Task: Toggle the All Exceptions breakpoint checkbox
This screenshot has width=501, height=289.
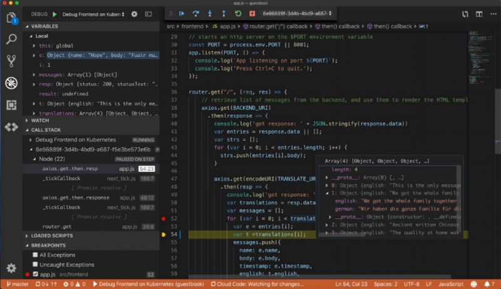Action: point(35,255)
